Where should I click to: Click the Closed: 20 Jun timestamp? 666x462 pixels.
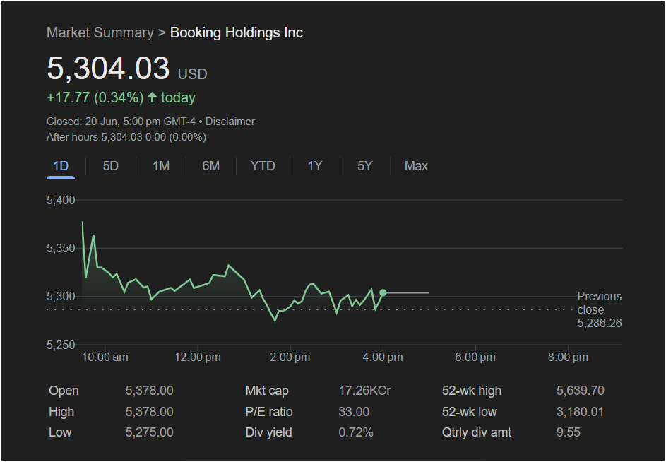121,122
